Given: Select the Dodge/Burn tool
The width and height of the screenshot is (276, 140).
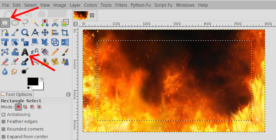Looking at the screenshot, I should pos(25,71).
